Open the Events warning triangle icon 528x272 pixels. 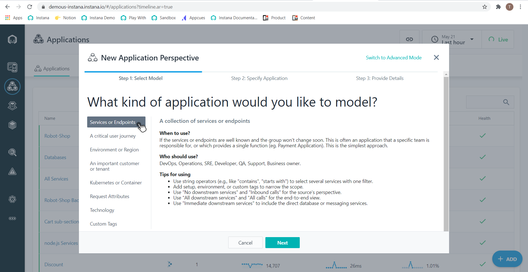click(x=12, y=171)
